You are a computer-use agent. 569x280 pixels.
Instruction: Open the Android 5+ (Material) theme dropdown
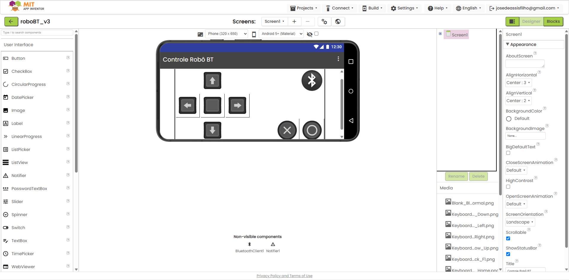[281, 34]
